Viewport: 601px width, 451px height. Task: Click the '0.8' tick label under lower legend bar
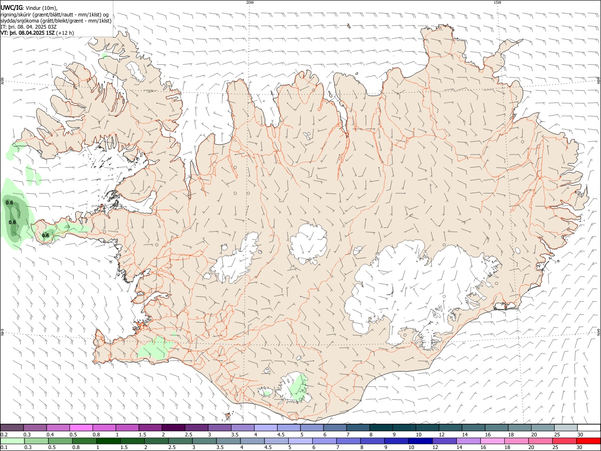(76, 448)
